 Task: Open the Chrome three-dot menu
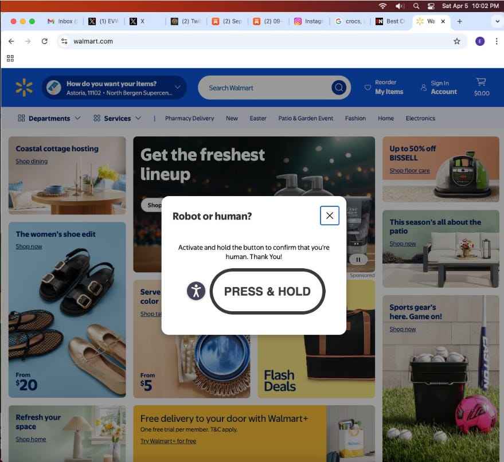497,41
